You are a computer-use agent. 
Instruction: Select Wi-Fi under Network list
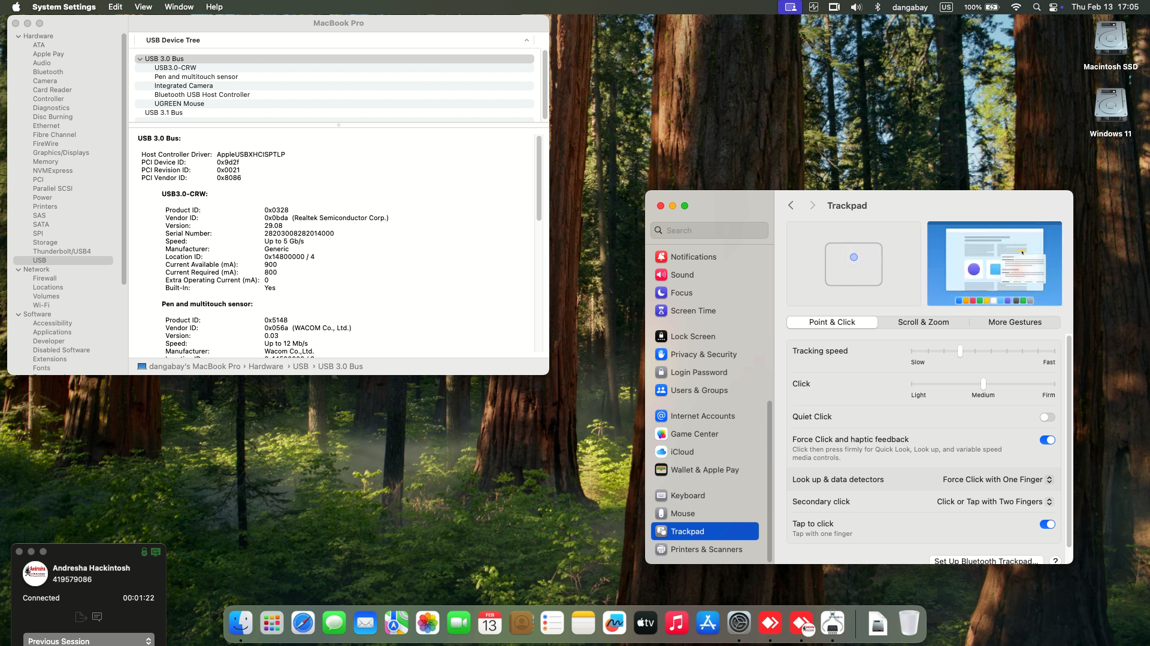point(41,305)
